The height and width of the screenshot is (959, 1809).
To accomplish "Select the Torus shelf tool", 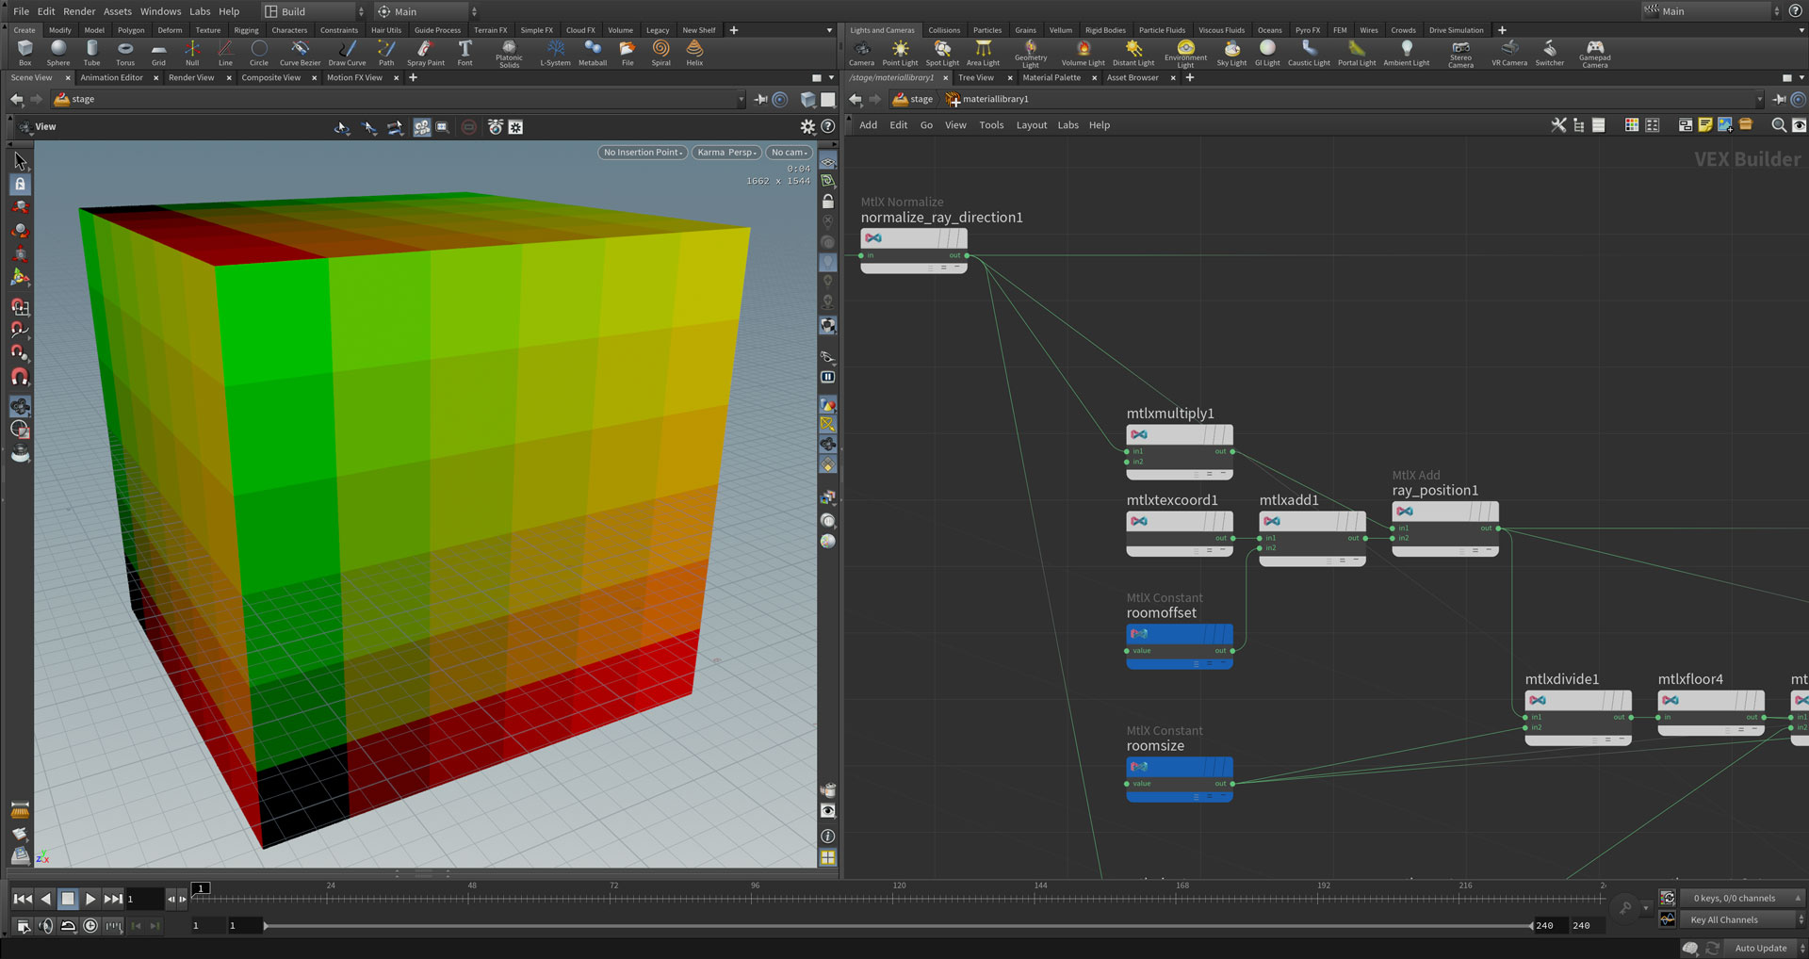I will click(x=125, y=53).
